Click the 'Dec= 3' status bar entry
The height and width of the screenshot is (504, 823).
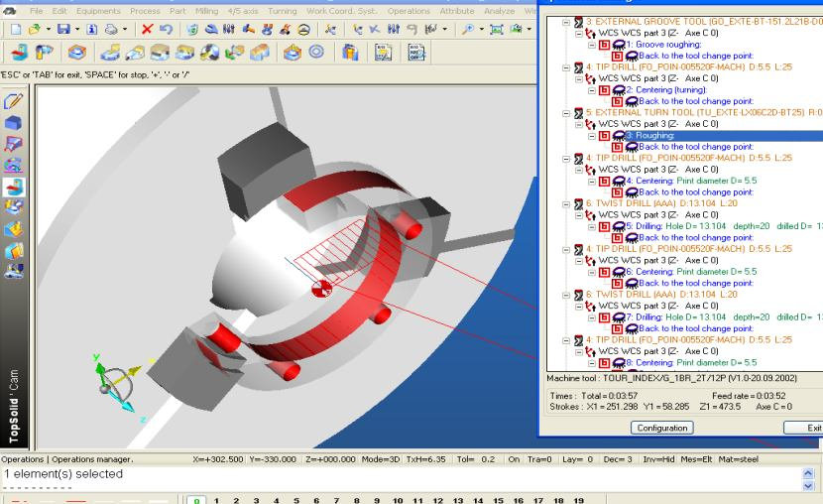[x=617, y=458]
